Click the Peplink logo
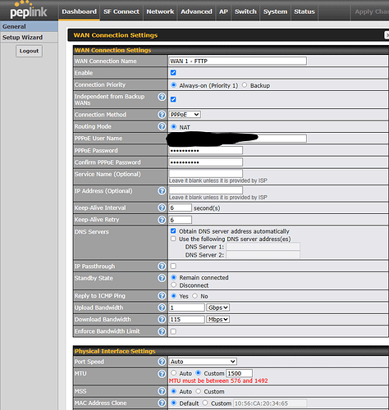This screenshot has width=389, height=410. [x=28, y=11]
